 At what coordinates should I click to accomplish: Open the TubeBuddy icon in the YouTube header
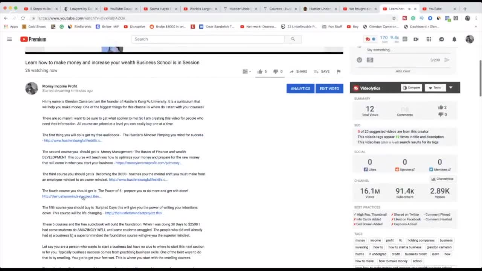click(x=370, y=39)
